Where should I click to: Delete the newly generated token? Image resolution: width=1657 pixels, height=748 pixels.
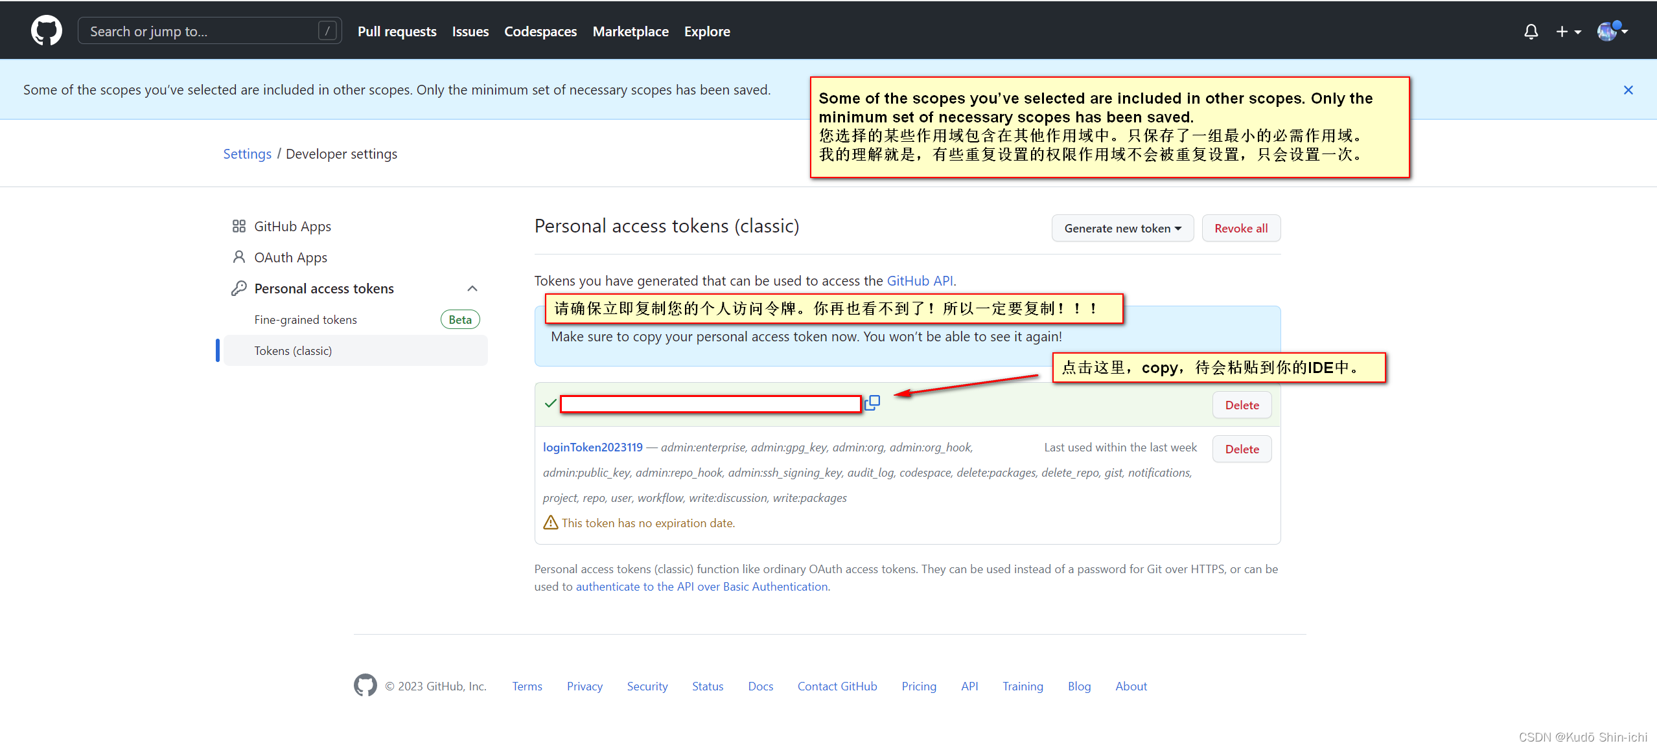pyautogui.click(x=1242, y=405)
